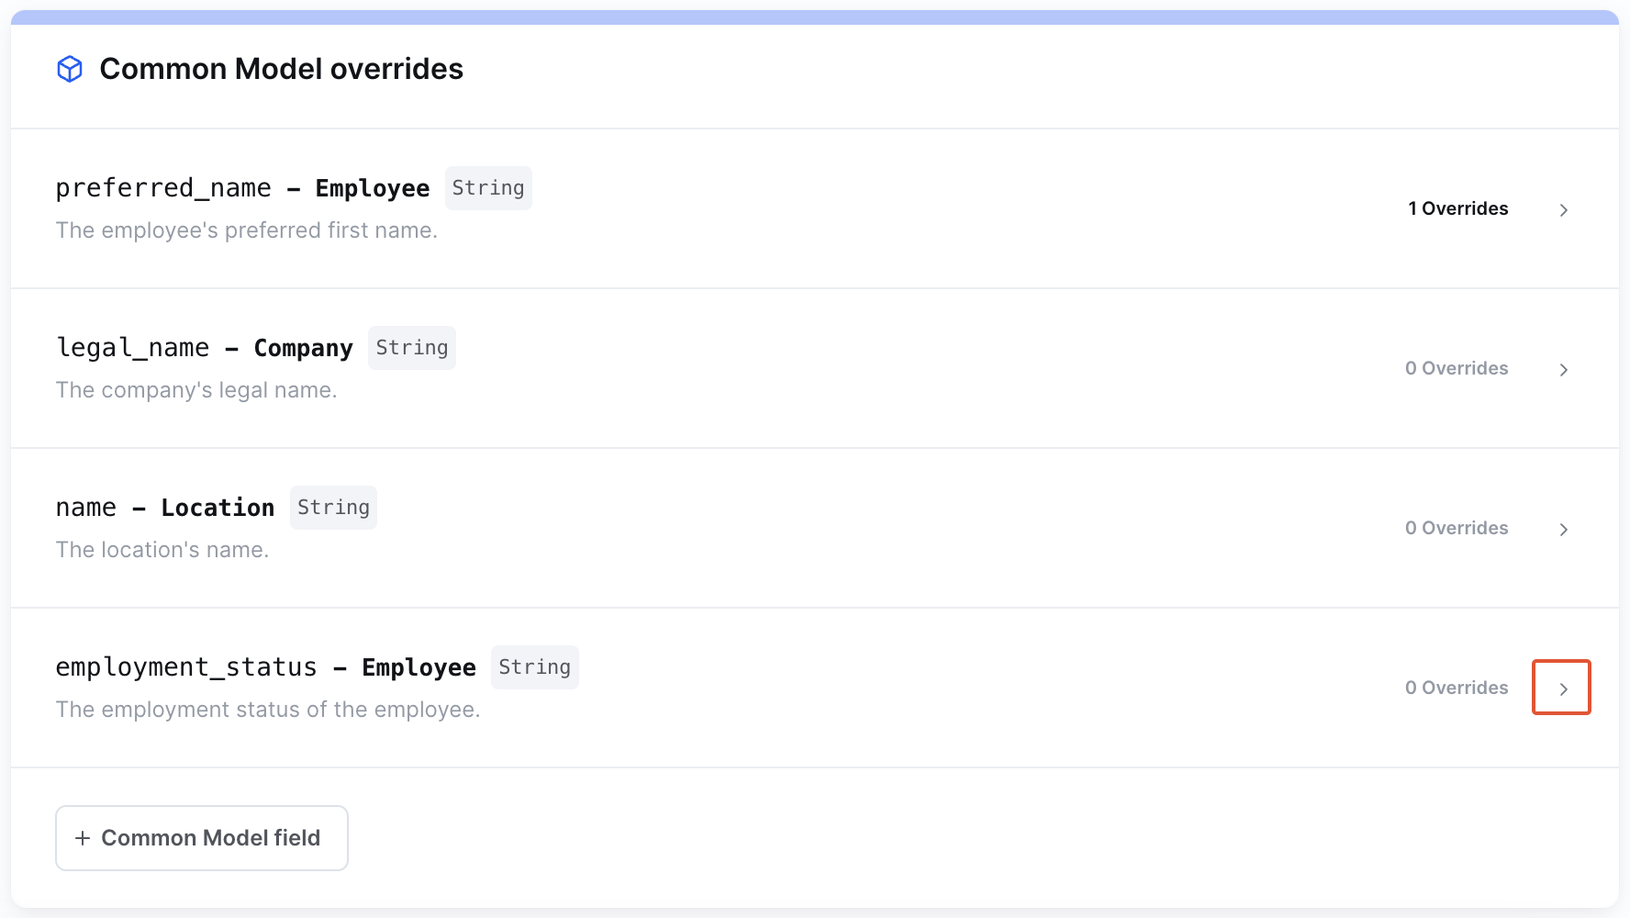Open the 0 Overrides link for employment_status
The image size is (1630, 918).
point(1457,688)
